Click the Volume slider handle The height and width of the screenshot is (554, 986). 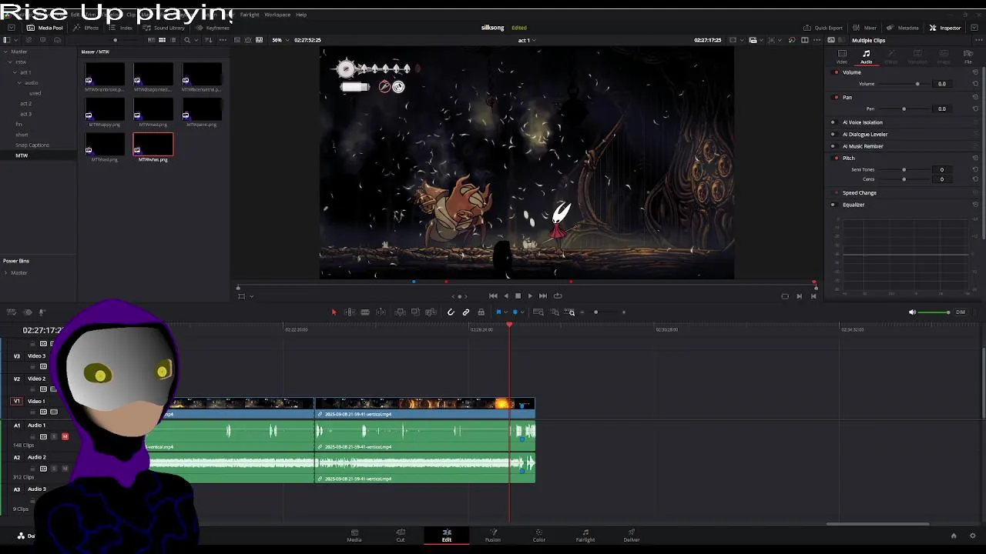(x=917, y=84)
